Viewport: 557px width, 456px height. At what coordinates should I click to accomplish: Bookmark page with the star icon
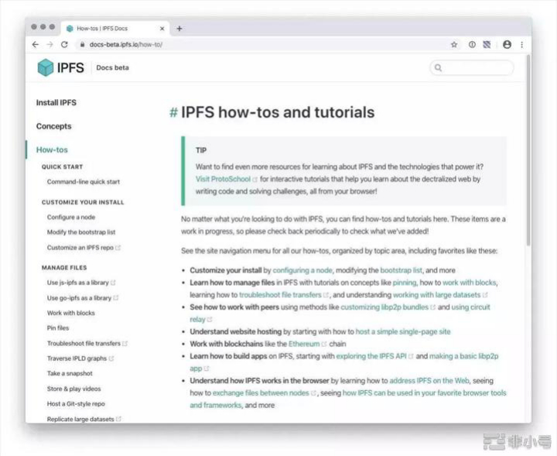click(454, 44)
